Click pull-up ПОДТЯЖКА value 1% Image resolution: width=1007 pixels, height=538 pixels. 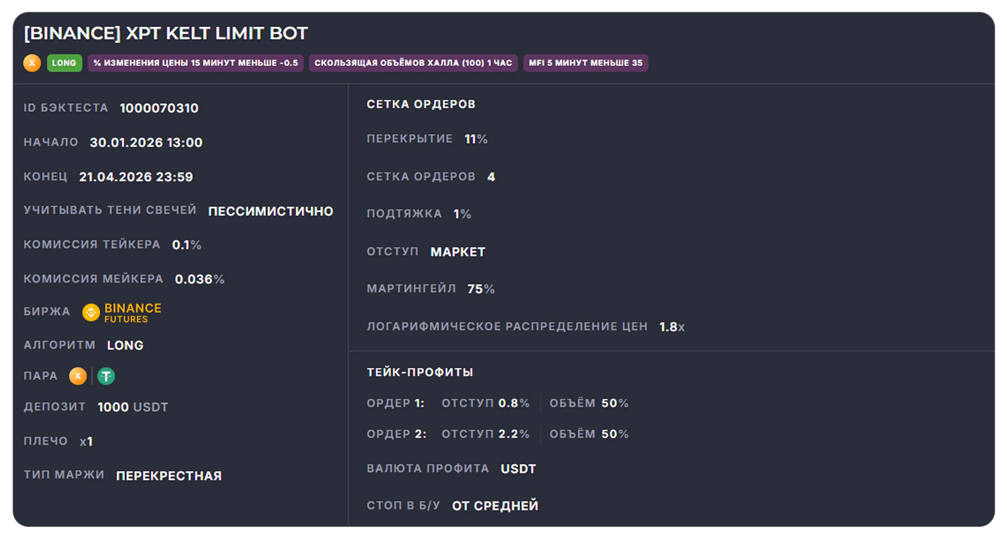[x=462, y=214]
